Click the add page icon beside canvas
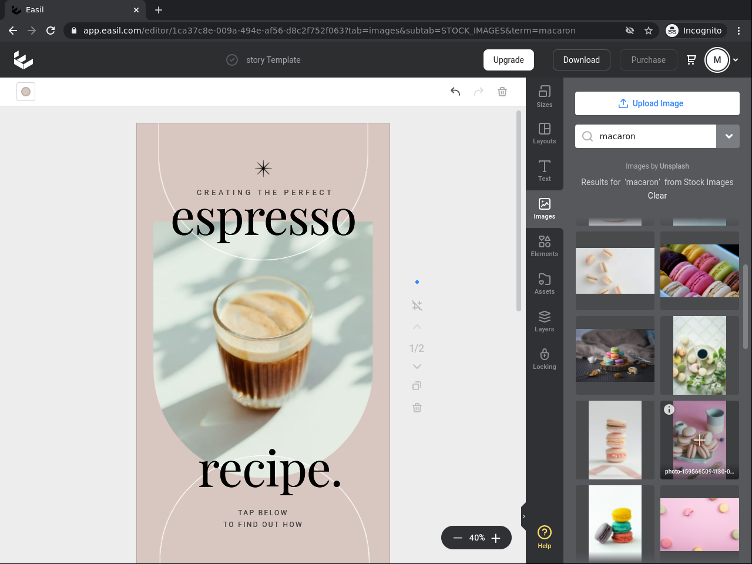This screenshot has width=752, height=564. tap(417, 305)
